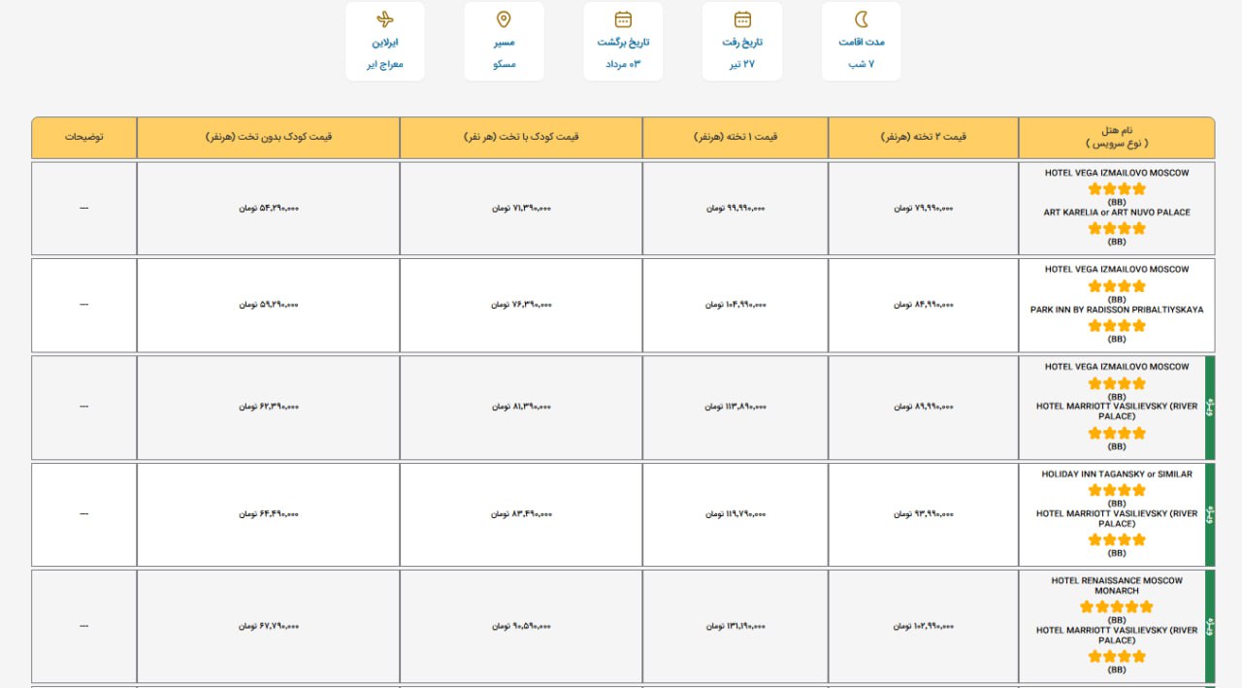Select the توضیحات column header
The height and width of the screenshot is (688, 1242).
tap(84, 137)
